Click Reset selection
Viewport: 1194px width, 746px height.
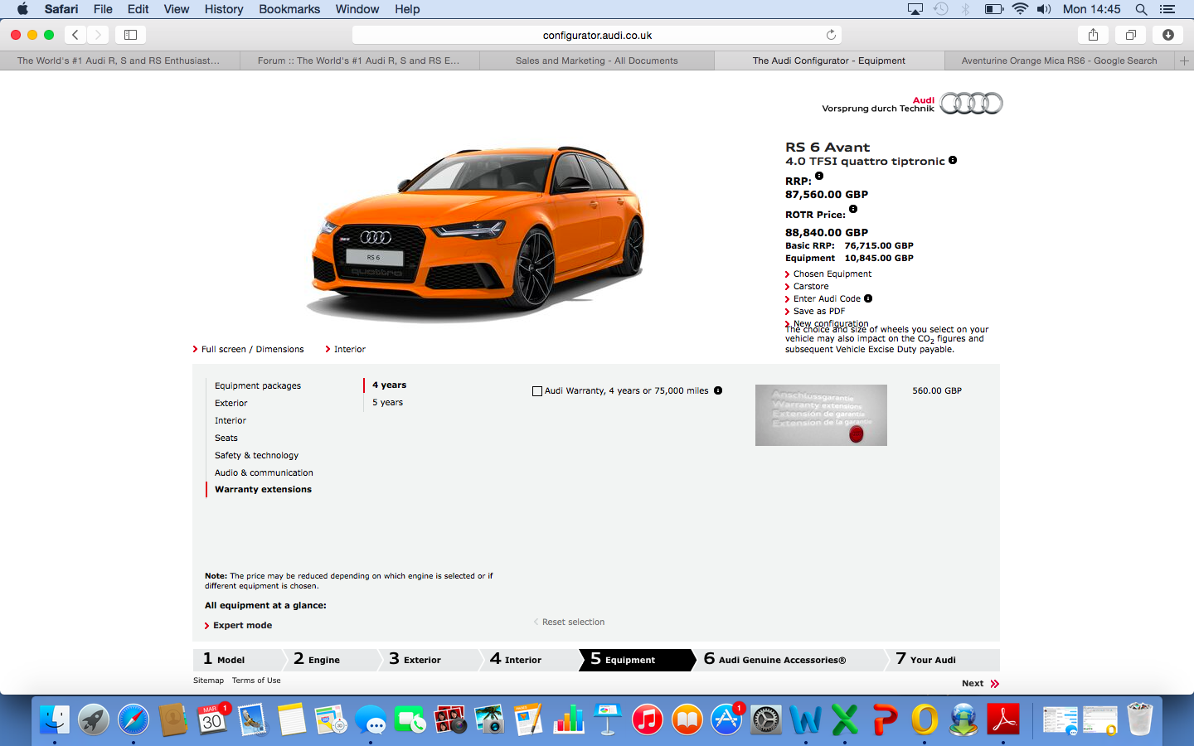[x=573, y=622]
